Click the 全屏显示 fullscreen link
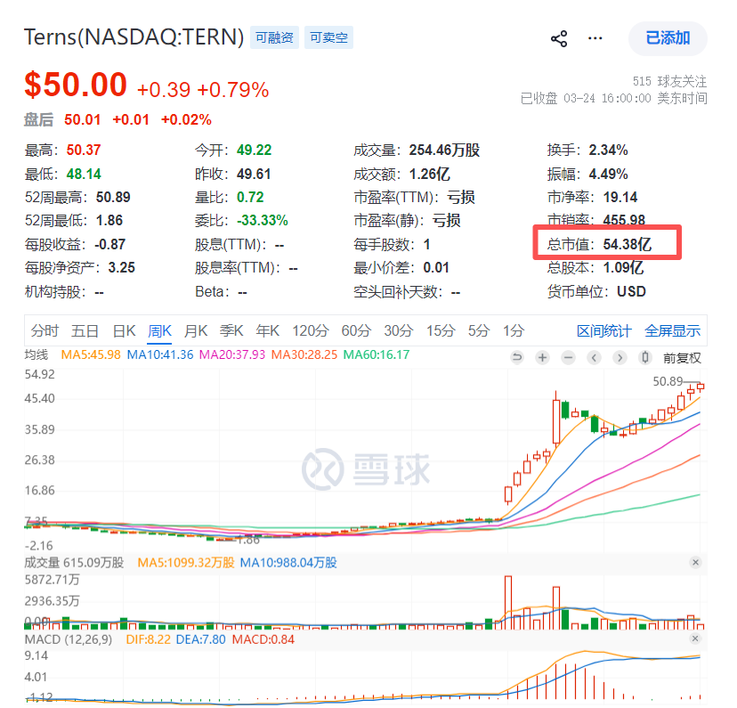 click(673, 330)
